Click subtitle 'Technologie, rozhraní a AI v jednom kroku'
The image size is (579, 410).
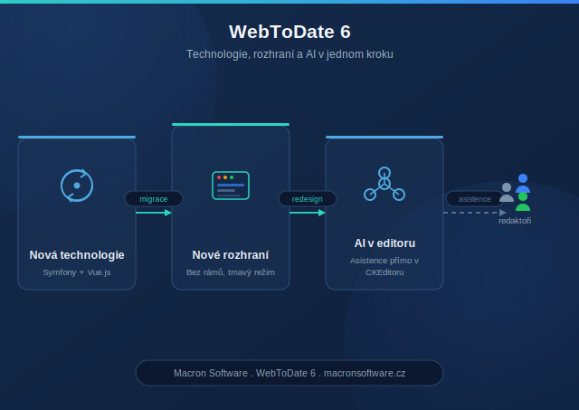[289, 54]
